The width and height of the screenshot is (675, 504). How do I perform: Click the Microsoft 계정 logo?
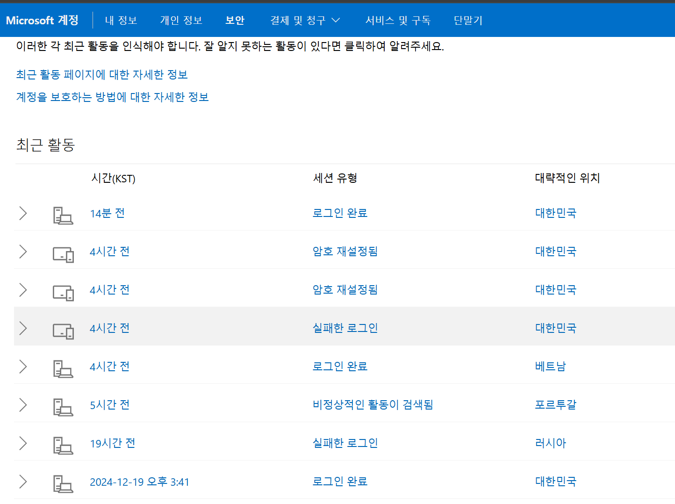tap(42, 20)
